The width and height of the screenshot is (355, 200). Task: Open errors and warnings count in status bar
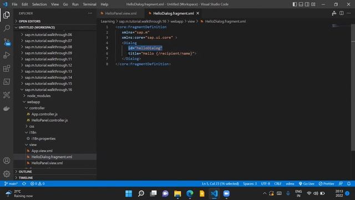(38, 184)
